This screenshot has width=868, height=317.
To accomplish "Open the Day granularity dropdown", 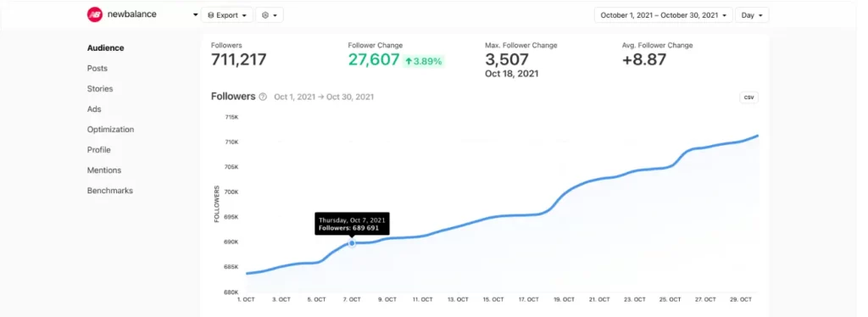I will pyautogui.click(x=752, y=15).
